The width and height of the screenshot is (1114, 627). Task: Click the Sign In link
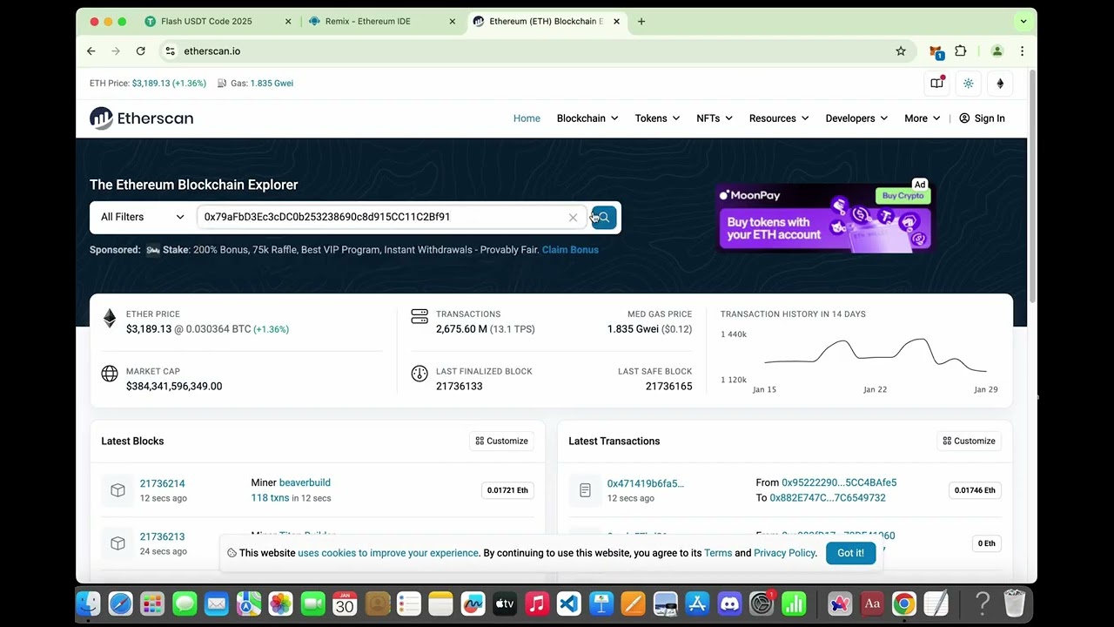(982, 118)
